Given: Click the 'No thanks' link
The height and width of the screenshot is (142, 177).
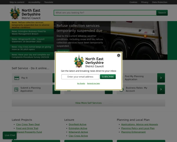Looking at the screenshot, I should (x=81, y=83).
